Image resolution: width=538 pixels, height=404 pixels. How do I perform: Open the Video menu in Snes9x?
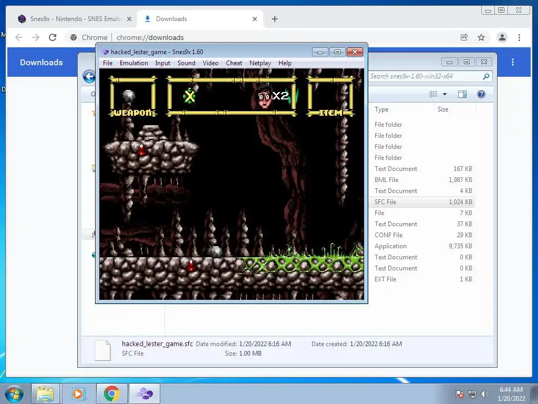210,63
